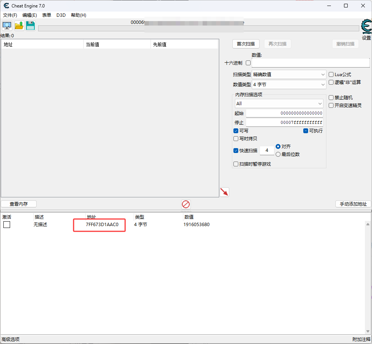Click the red arrow add-to-list icon
Screen dimensions: 372x344
224,192
